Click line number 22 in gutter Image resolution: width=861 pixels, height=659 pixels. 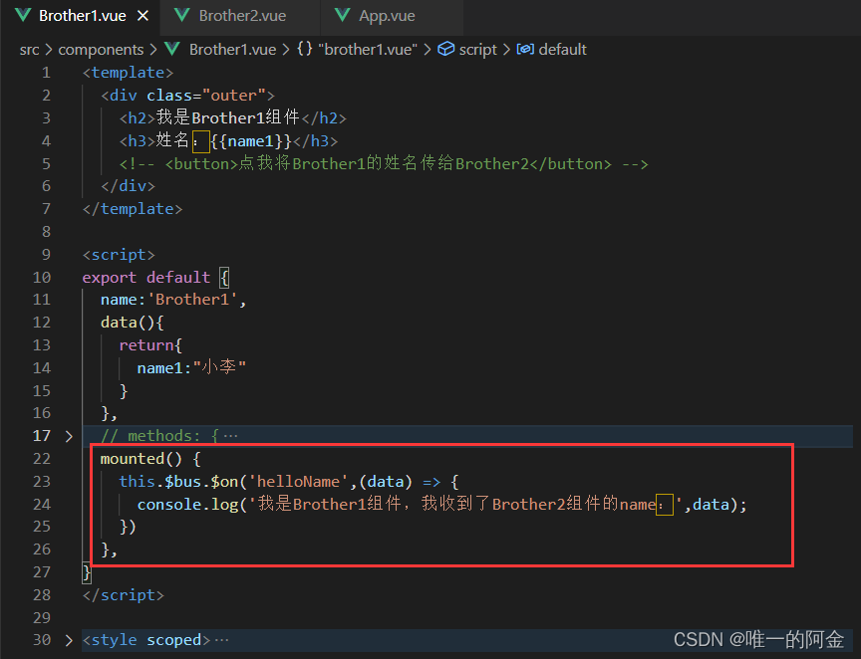click(41, 459)
